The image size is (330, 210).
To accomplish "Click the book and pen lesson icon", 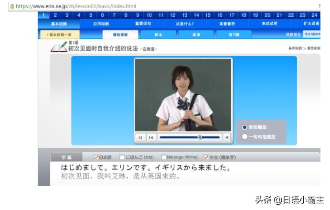I will click(59, 46).
